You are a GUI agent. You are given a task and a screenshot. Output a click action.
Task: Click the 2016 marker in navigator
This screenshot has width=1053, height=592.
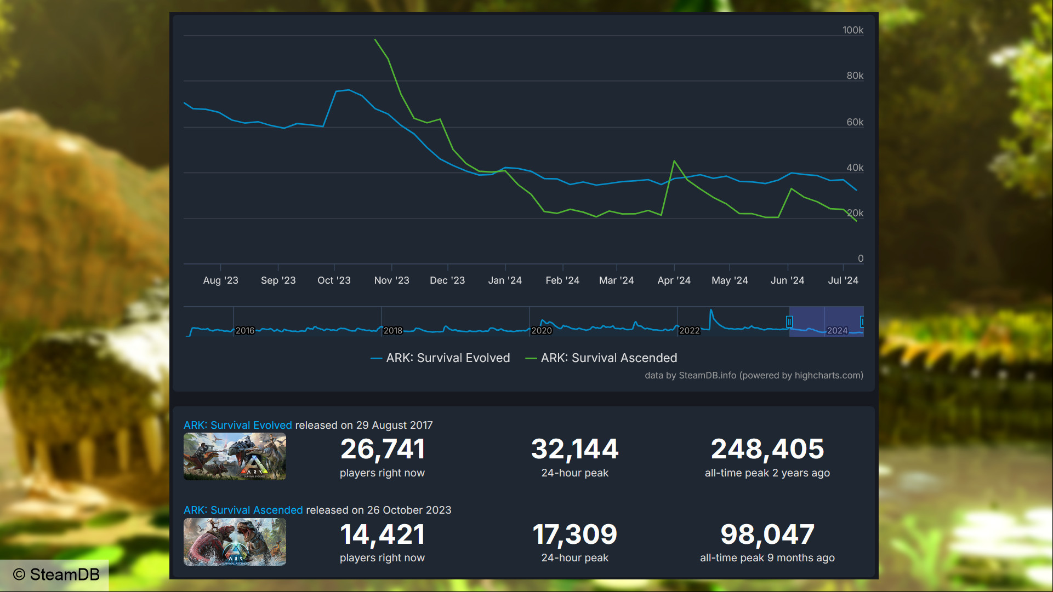245,330
